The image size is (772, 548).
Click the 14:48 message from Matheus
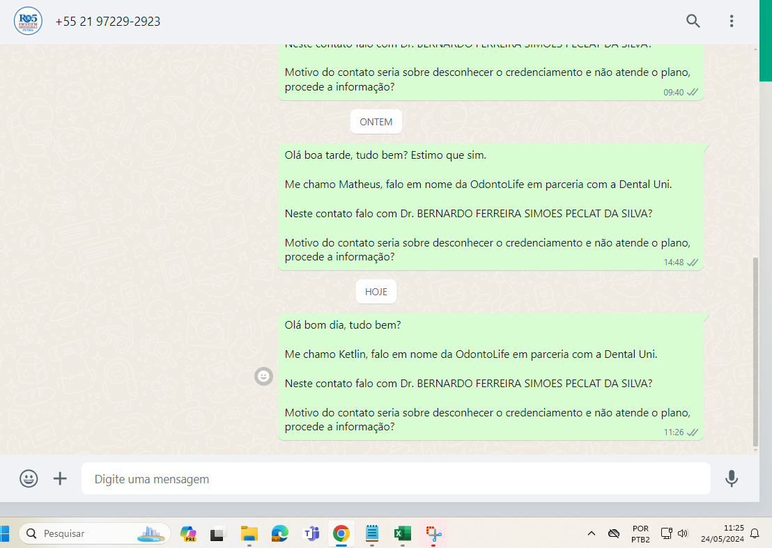[491, 207]
